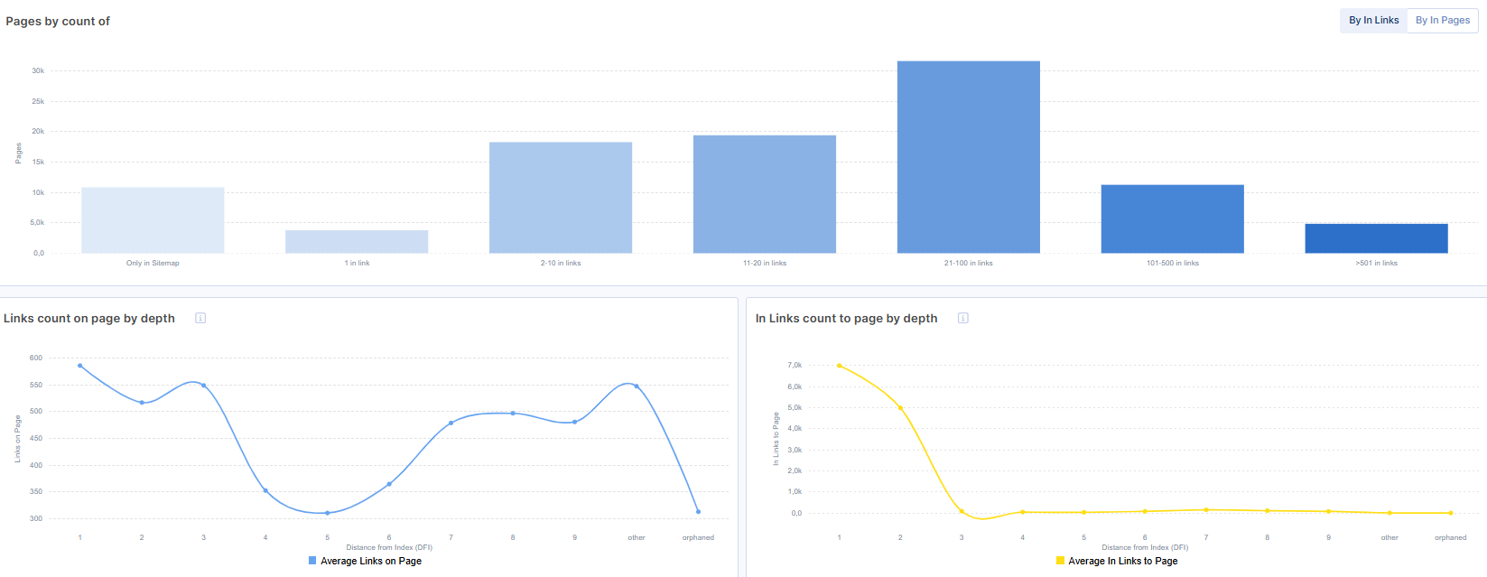Image resolution: width=1487 pixels, height=577 pixels.
Task: Click the 101-500 in links bar
Action: (1172, 219)
